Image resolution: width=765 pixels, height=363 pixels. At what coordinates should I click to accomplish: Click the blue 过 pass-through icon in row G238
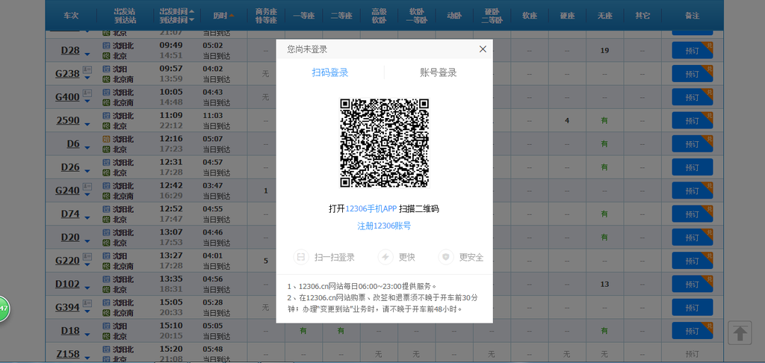(106, 69)
